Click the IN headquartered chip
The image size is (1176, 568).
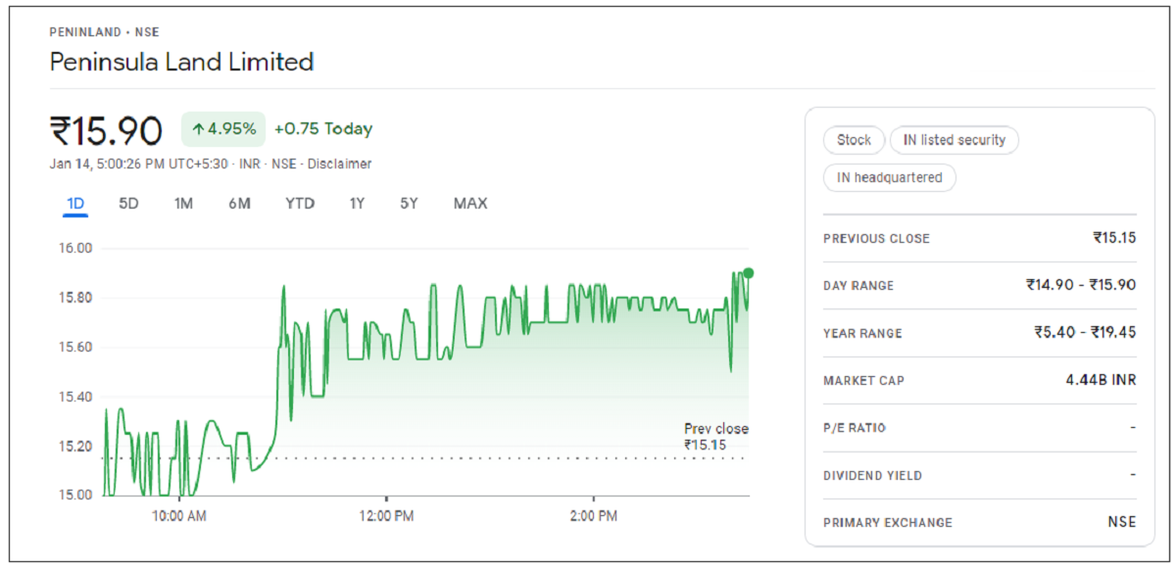890,177
